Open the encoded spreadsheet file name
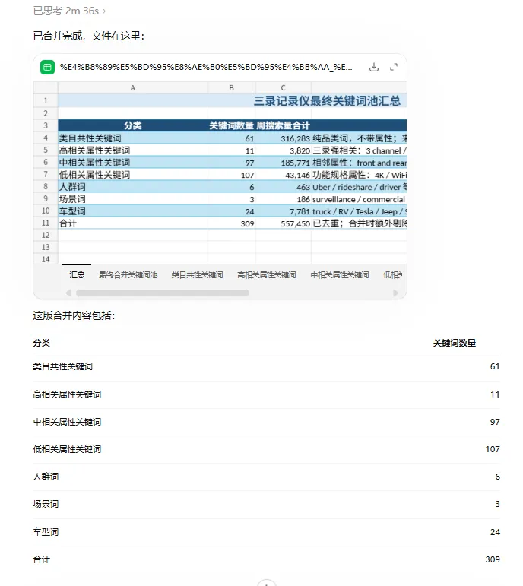Viewport: 523px width, 586px height. [x=206, y=68]
